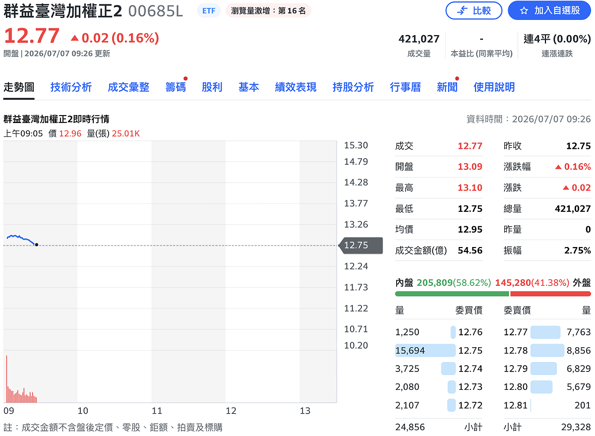595x436 pixels.
Task: Click the 10 o'clock axis label
Action: 83,411
